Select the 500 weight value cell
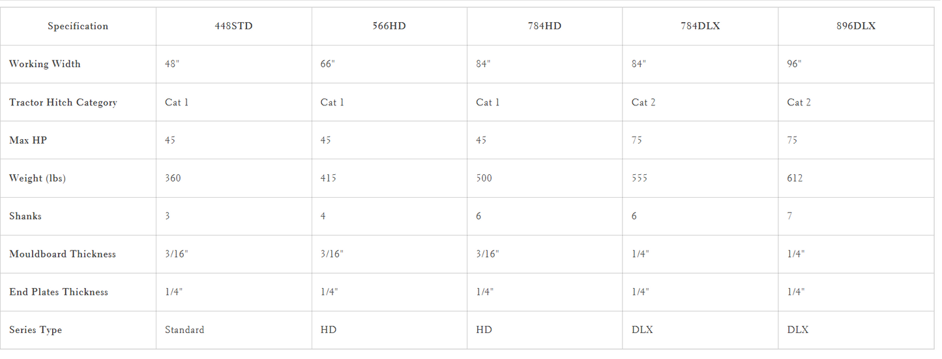942x359 pixels. click(544, 178)
